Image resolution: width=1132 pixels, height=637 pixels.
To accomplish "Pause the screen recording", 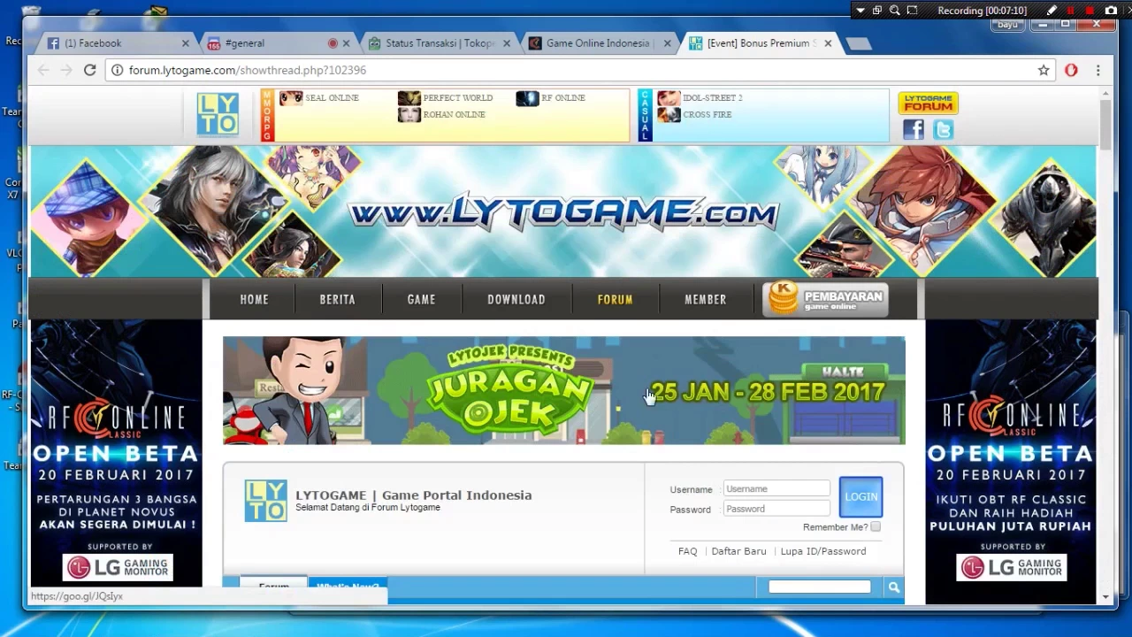I will coord(1071,11).
